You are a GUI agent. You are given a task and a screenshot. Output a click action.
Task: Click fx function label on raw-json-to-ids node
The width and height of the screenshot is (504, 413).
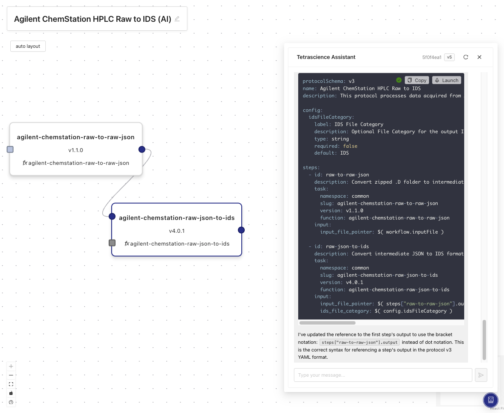[177, 243]
